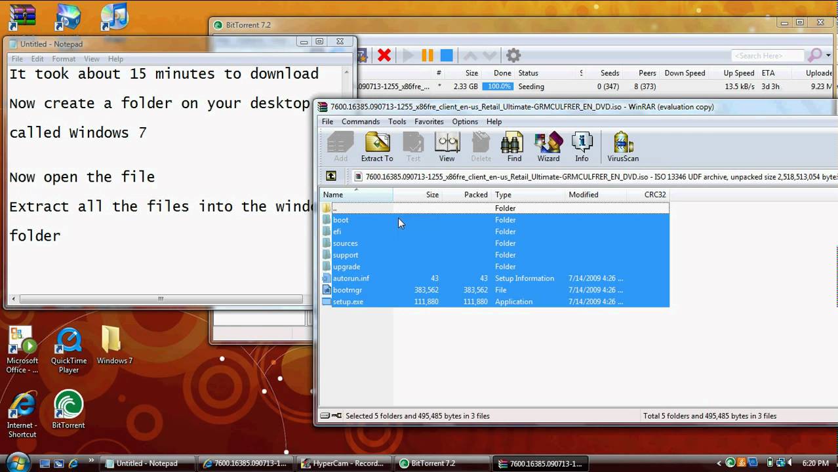This screenshot has width=838, height=472.
Task: Open Notepad View menu
Action: pyautogui.click(x=92, y=59)
